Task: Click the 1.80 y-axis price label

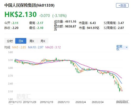Action: tap(11, 99)
